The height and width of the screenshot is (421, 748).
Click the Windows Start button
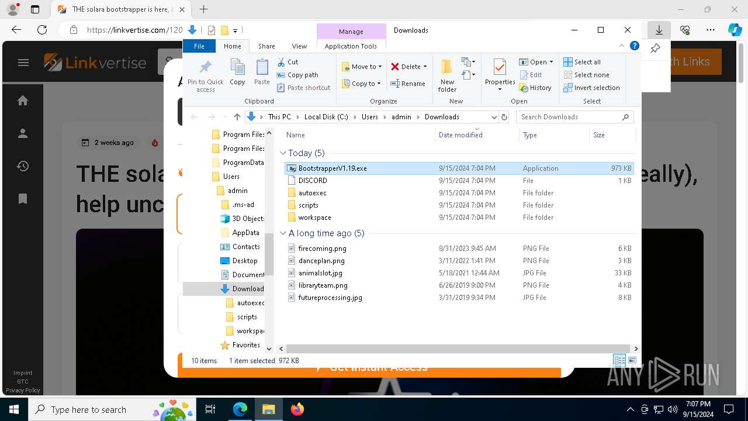coord(13,409)
